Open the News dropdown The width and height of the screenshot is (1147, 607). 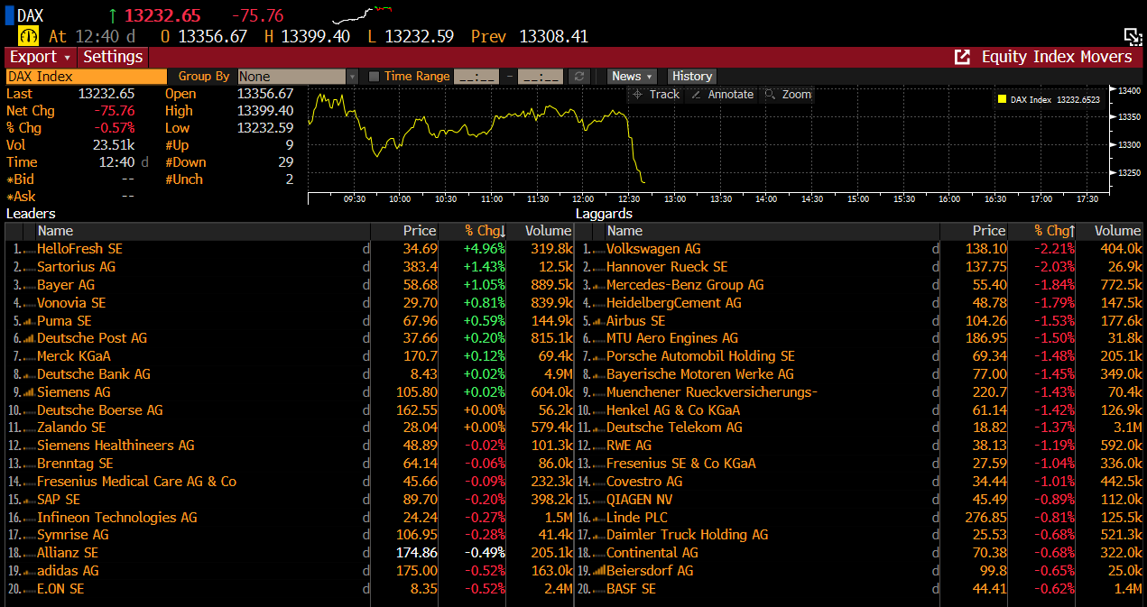click(632, 77)
